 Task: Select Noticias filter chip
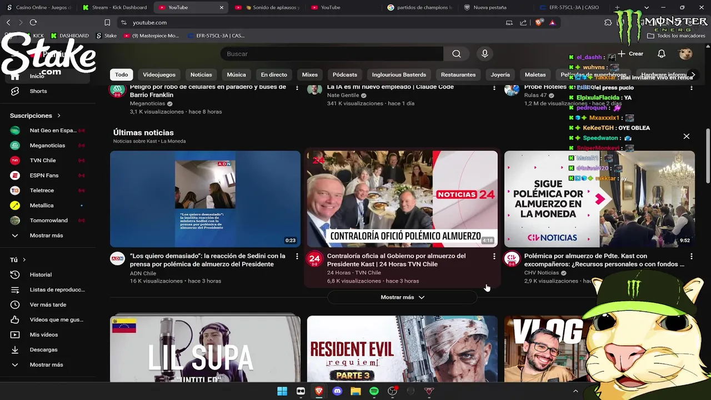point(201,74)
